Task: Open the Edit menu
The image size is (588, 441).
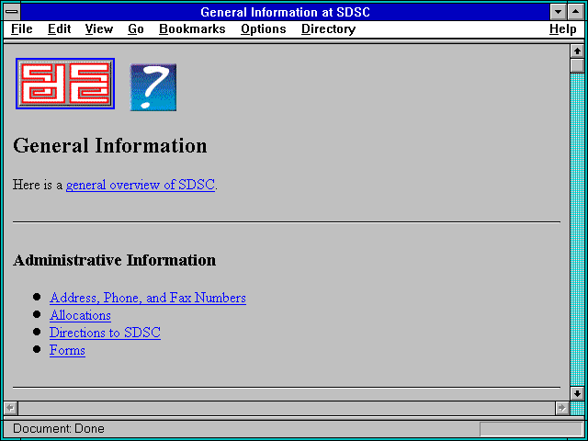Action: (x=59, y=28)
